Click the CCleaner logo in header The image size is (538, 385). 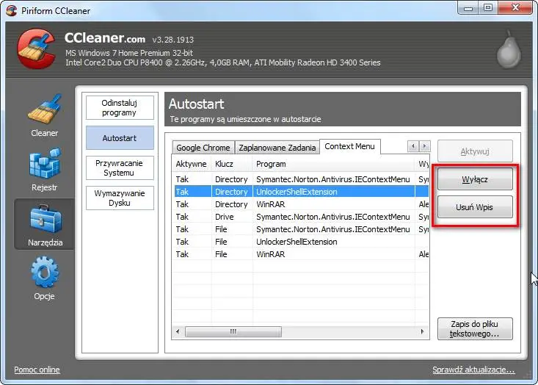coord(36,50)
